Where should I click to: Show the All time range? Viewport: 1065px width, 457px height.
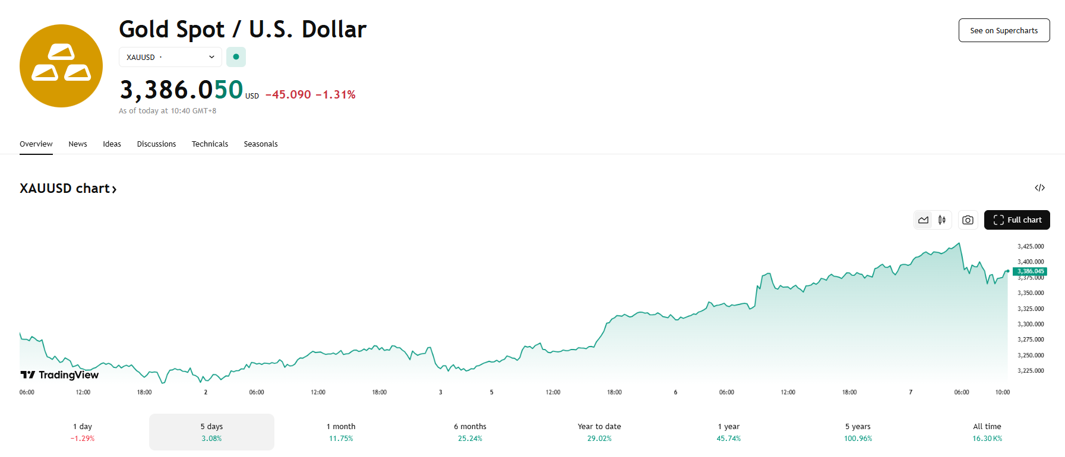point(987,432)
